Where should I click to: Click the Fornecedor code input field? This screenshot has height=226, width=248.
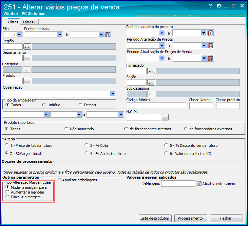click(137, 71)
